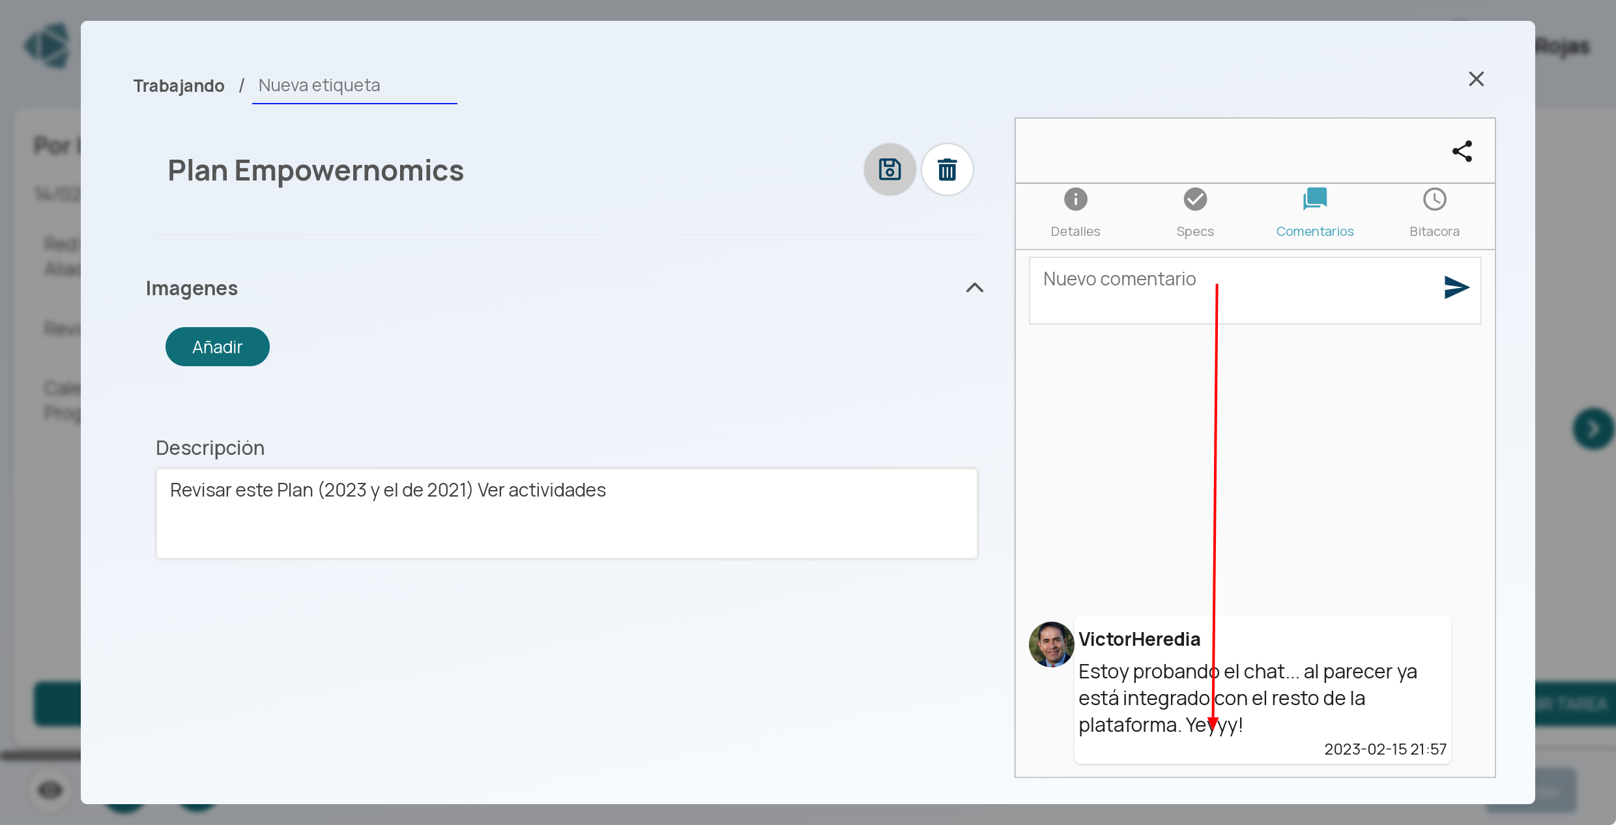Save the task with the floppy disk icon

coord(889,169)
